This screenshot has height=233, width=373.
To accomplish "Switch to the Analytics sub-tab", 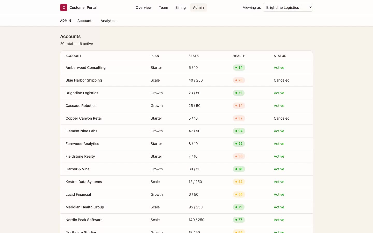I will (109, 21).
